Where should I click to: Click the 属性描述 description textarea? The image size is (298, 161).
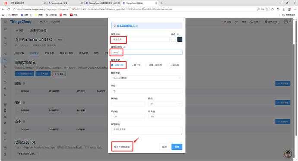(x=146, y=131)
